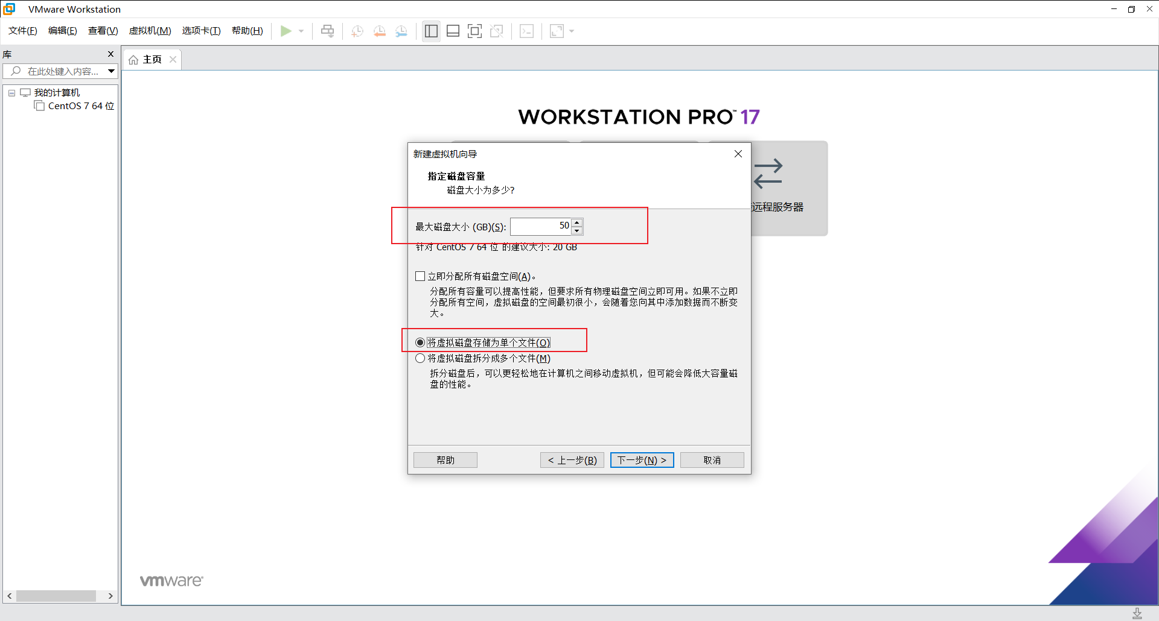Click the maximum disk size input field
The width and height of the screenshot is (1159, 621).
pyautogui.click(x=541, y=226)
